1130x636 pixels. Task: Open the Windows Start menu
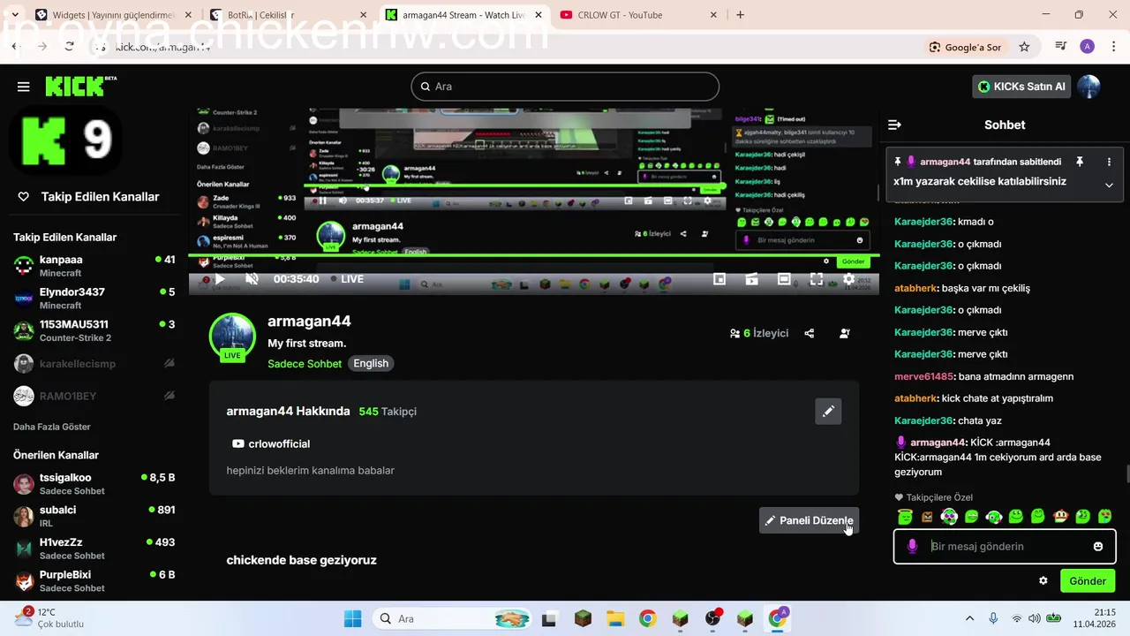352,618
